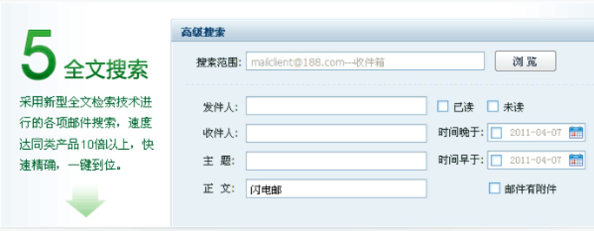Click the green downward arrow icon
Image resolution: width=594 pixels, height=231 pixels.
pos(85,201)
